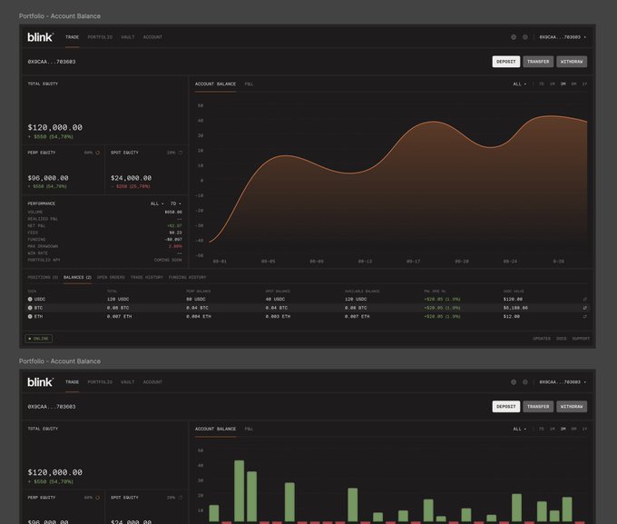The image size is (617, 524).
Task: Open the 7D dropdown in Performance section
Action: pos(175,203)
